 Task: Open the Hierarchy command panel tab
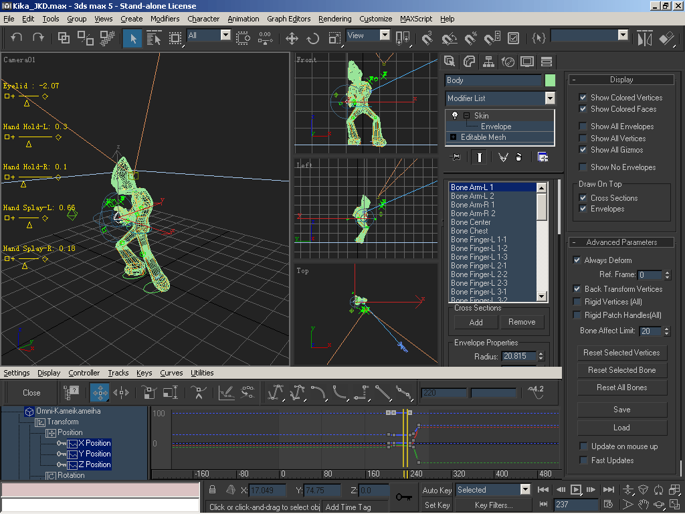click(488, 62)
